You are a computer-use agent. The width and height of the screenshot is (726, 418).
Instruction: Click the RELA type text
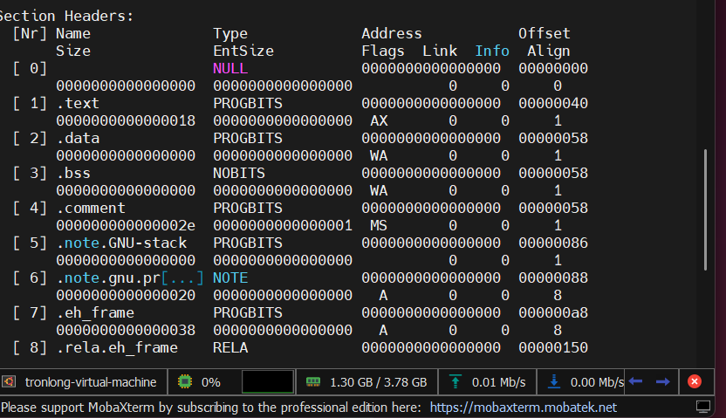point(230,348)
